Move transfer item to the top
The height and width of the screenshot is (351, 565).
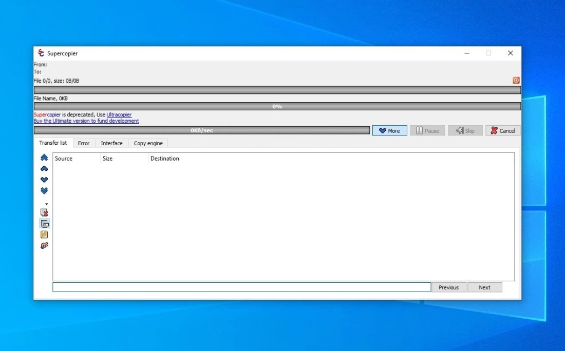click(x=44, y=158)
